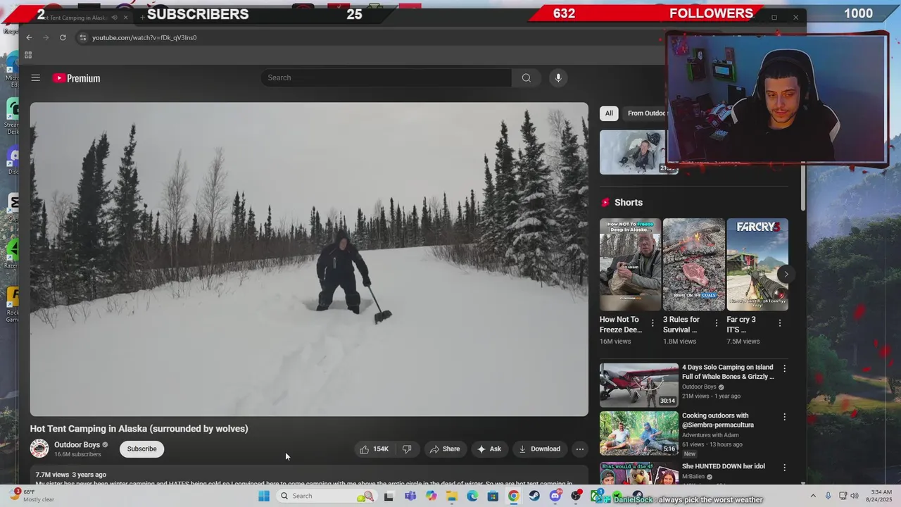Image resolution: width=901 pixels, height=507 pixels.
Task: Share the Hot Tent Camping video
Action: 445,449
